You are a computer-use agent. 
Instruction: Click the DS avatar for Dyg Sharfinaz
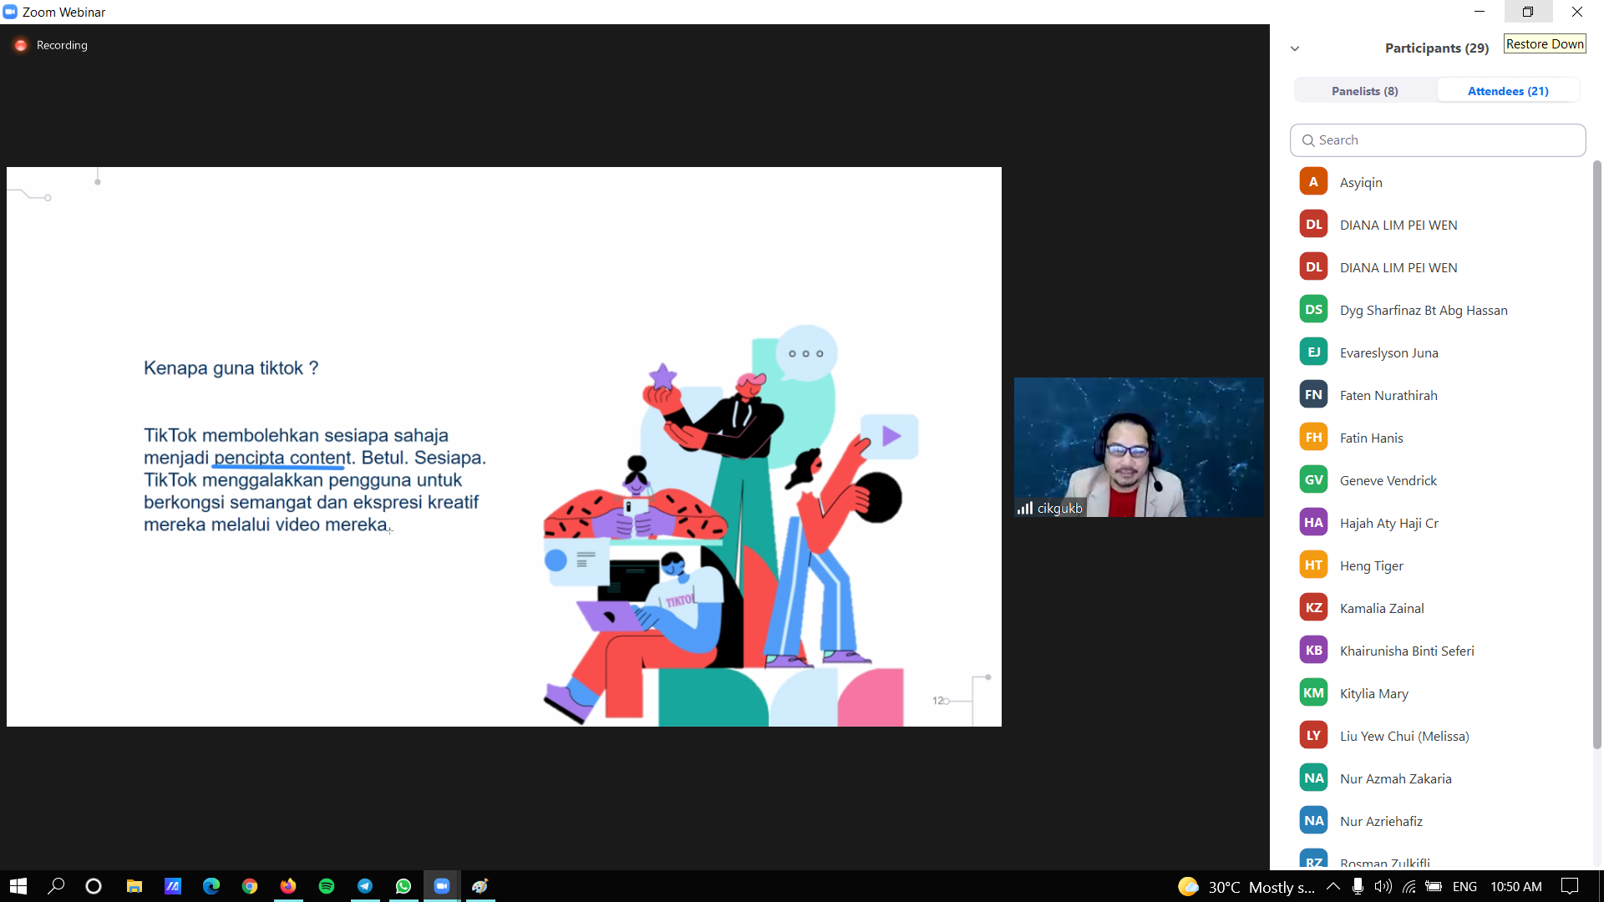1313,310
